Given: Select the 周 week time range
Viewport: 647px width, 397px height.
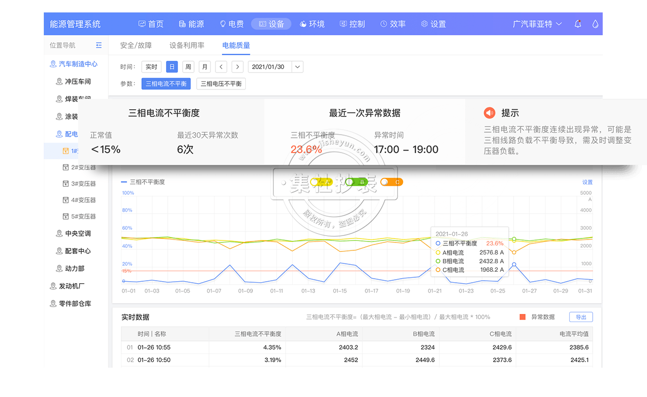Looking at the screenshot, I should 188,67.
